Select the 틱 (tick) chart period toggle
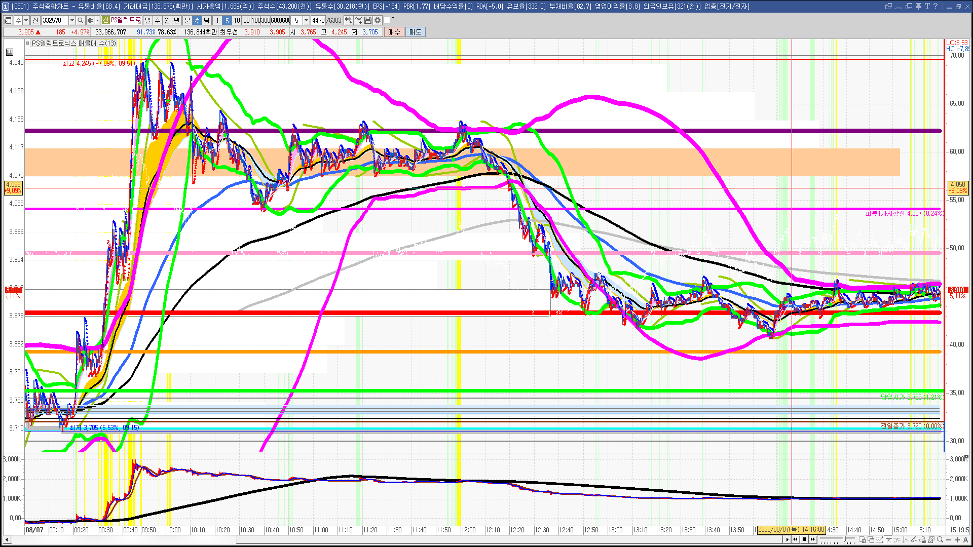973x547 pixels. [x=207, y=20]
